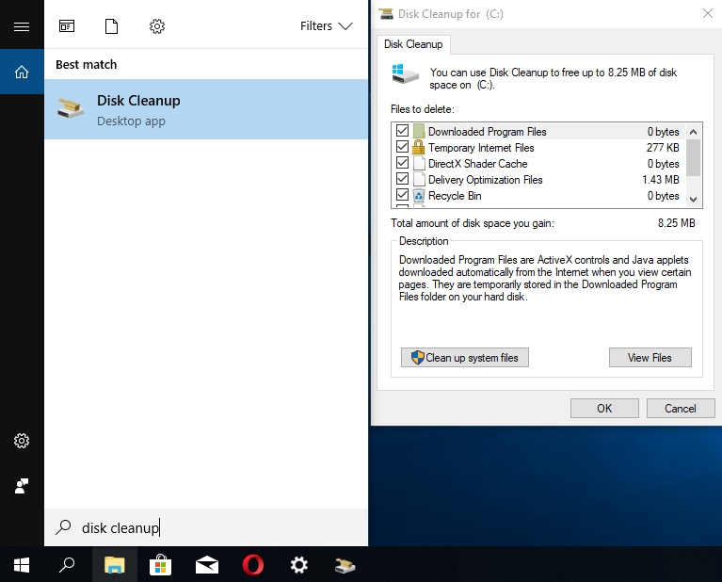Click the feedback person icon in the sidebar
Image resolution: width=722 pixels, height=582 pixels.
coord(22,486)
